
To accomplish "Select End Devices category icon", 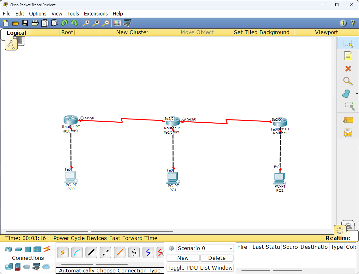I will pos(9,267).
